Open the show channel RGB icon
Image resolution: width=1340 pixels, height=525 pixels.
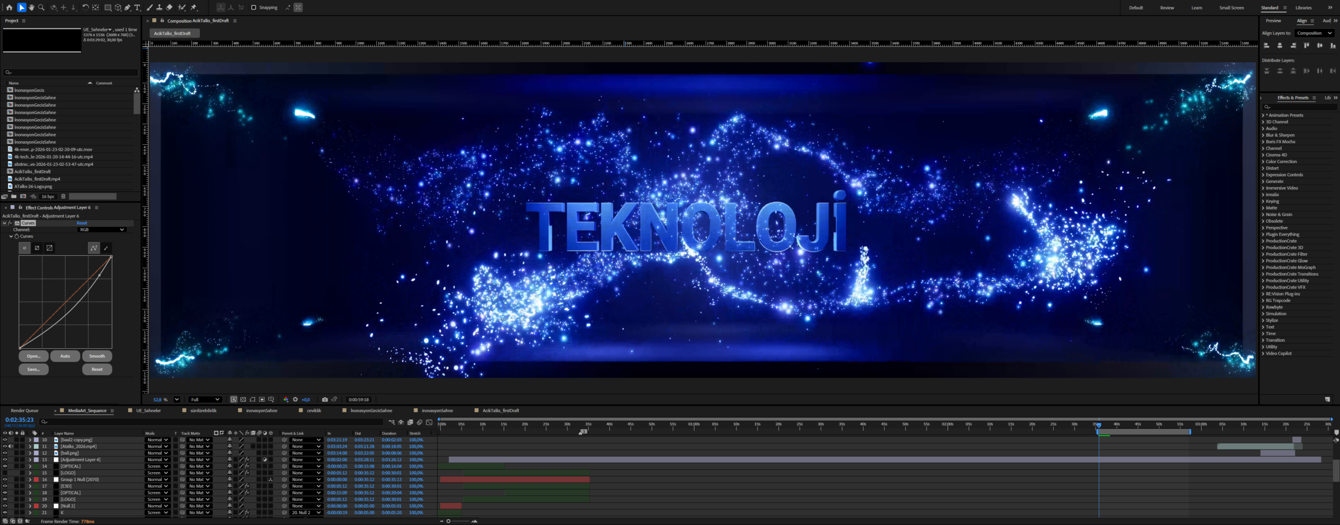click(x=286, y=400)
